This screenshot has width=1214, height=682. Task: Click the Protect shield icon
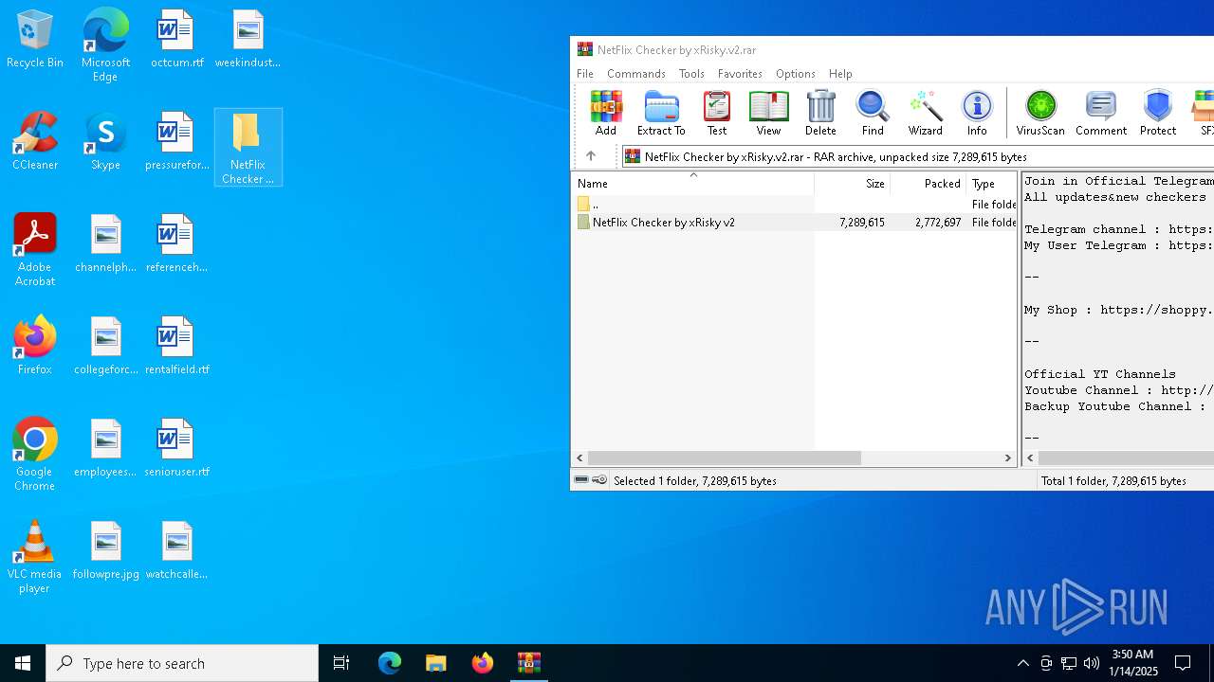(1158, 113)
